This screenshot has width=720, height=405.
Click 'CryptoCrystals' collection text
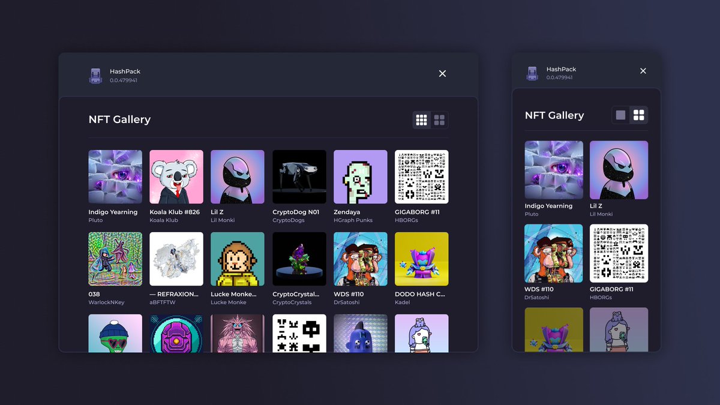(x=292, y=302)
